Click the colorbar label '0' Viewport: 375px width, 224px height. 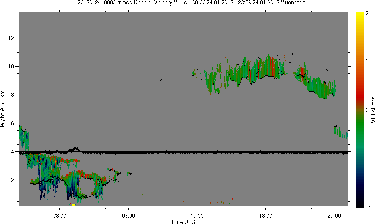point(367,110)
